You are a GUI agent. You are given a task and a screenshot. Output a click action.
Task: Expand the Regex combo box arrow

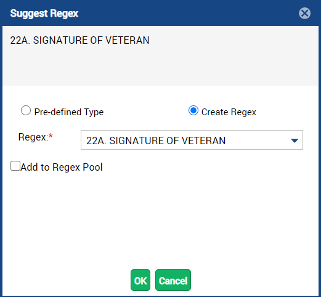295,140
